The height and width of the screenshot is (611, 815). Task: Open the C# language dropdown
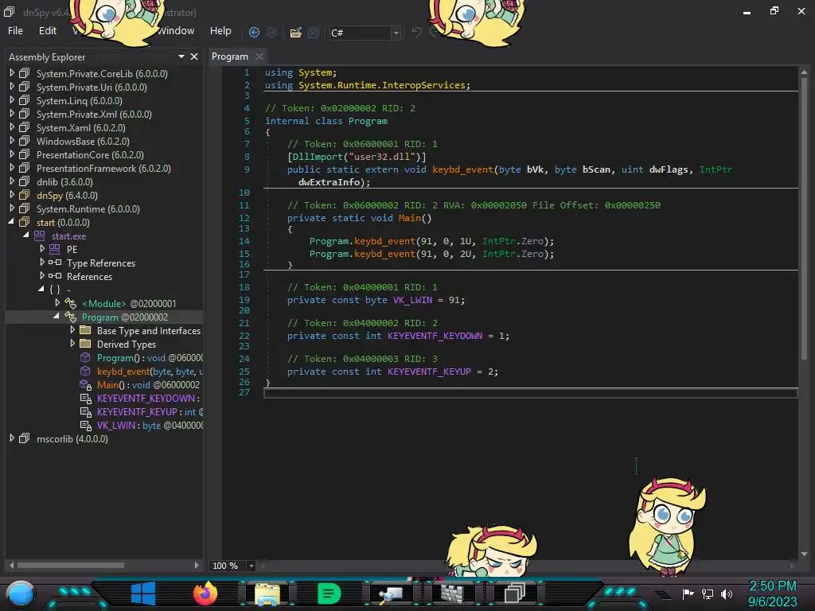point(396,33)
